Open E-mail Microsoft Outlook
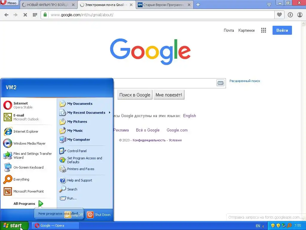This screenshot has height=230, width=306. [28, 117]
